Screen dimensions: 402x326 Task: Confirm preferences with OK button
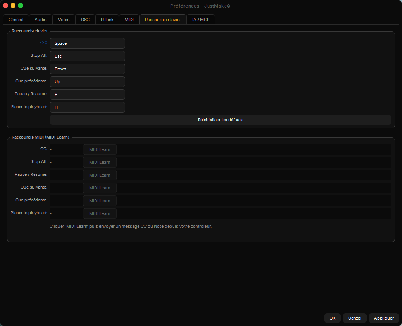click(x=333, y=318)
